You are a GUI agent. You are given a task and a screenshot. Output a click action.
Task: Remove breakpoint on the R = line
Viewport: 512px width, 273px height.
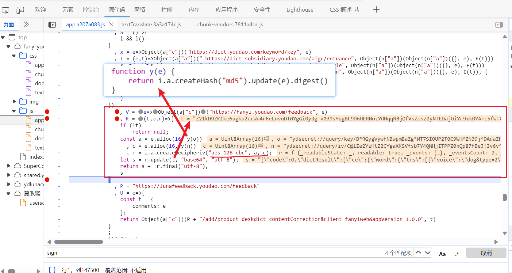tap(47, 118)
